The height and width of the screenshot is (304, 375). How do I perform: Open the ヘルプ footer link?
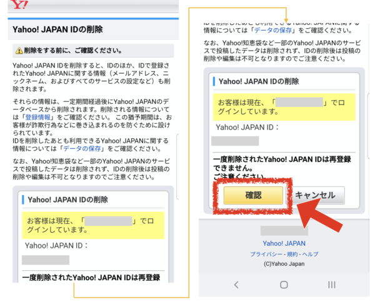click(x=310, y=254)
